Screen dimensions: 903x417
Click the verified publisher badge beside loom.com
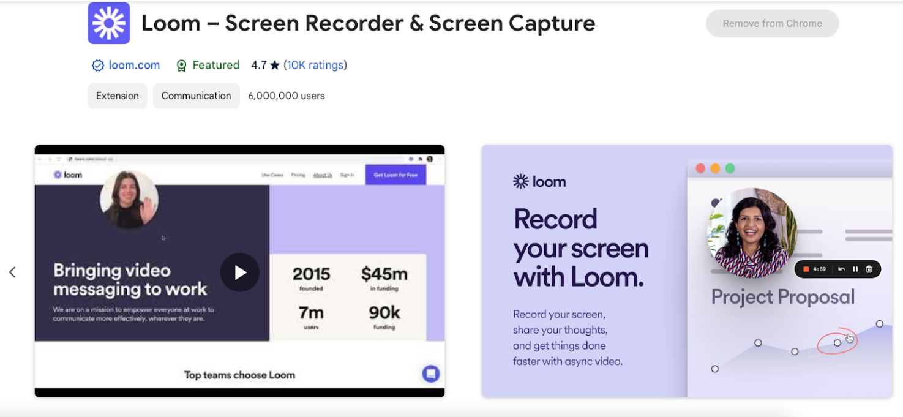click(x=98, y=65)
